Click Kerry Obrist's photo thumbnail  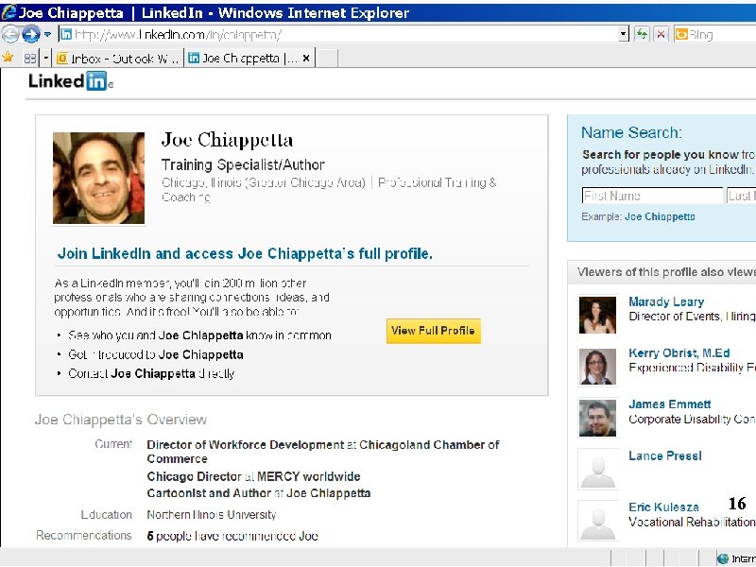(597, 367)
